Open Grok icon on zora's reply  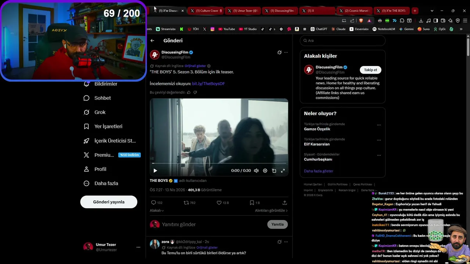(x=279, y=242)
